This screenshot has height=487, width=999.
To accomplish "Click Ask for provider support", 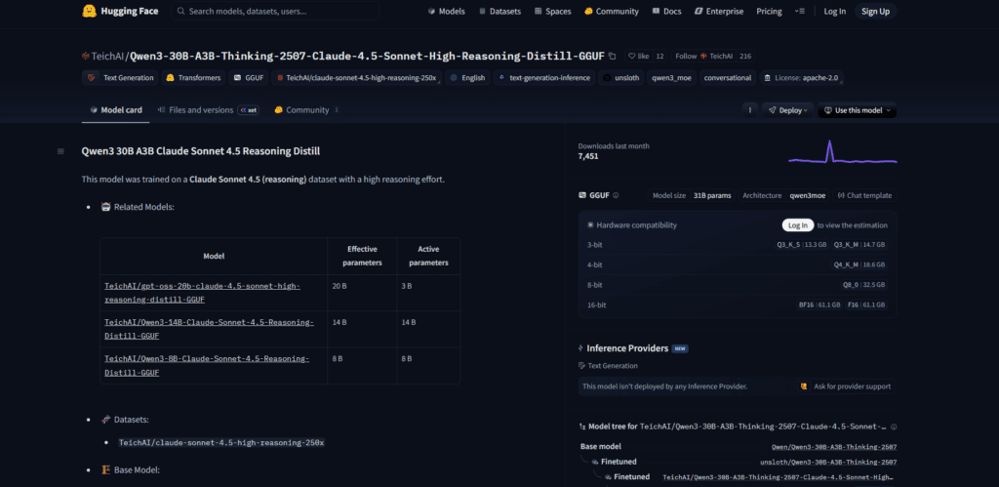I will tap(845, 386).
